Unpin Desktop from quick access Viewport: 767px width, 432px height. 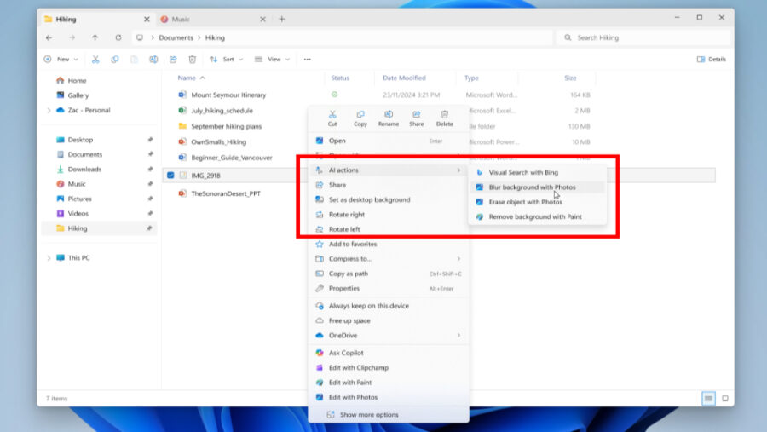coord(150,140)
